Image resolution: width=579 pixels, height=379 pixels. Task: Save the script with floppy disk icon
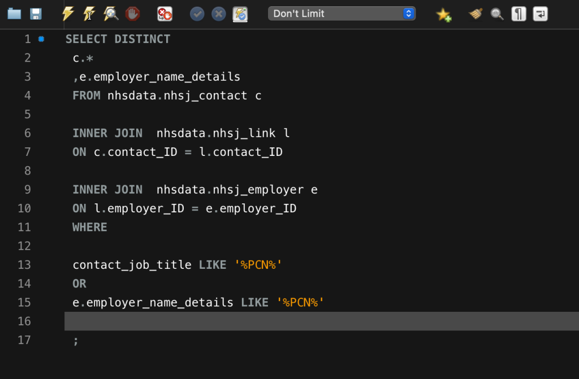click(x=36, y=14)
